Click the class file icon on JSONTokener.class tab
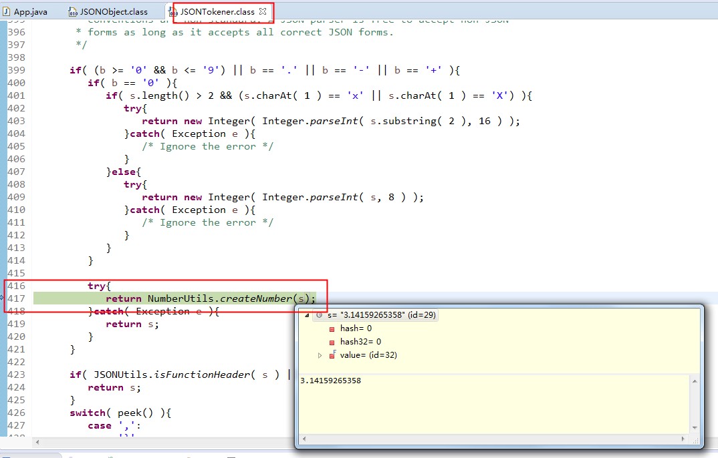This screenshot has height=458, width=718. 173,11
